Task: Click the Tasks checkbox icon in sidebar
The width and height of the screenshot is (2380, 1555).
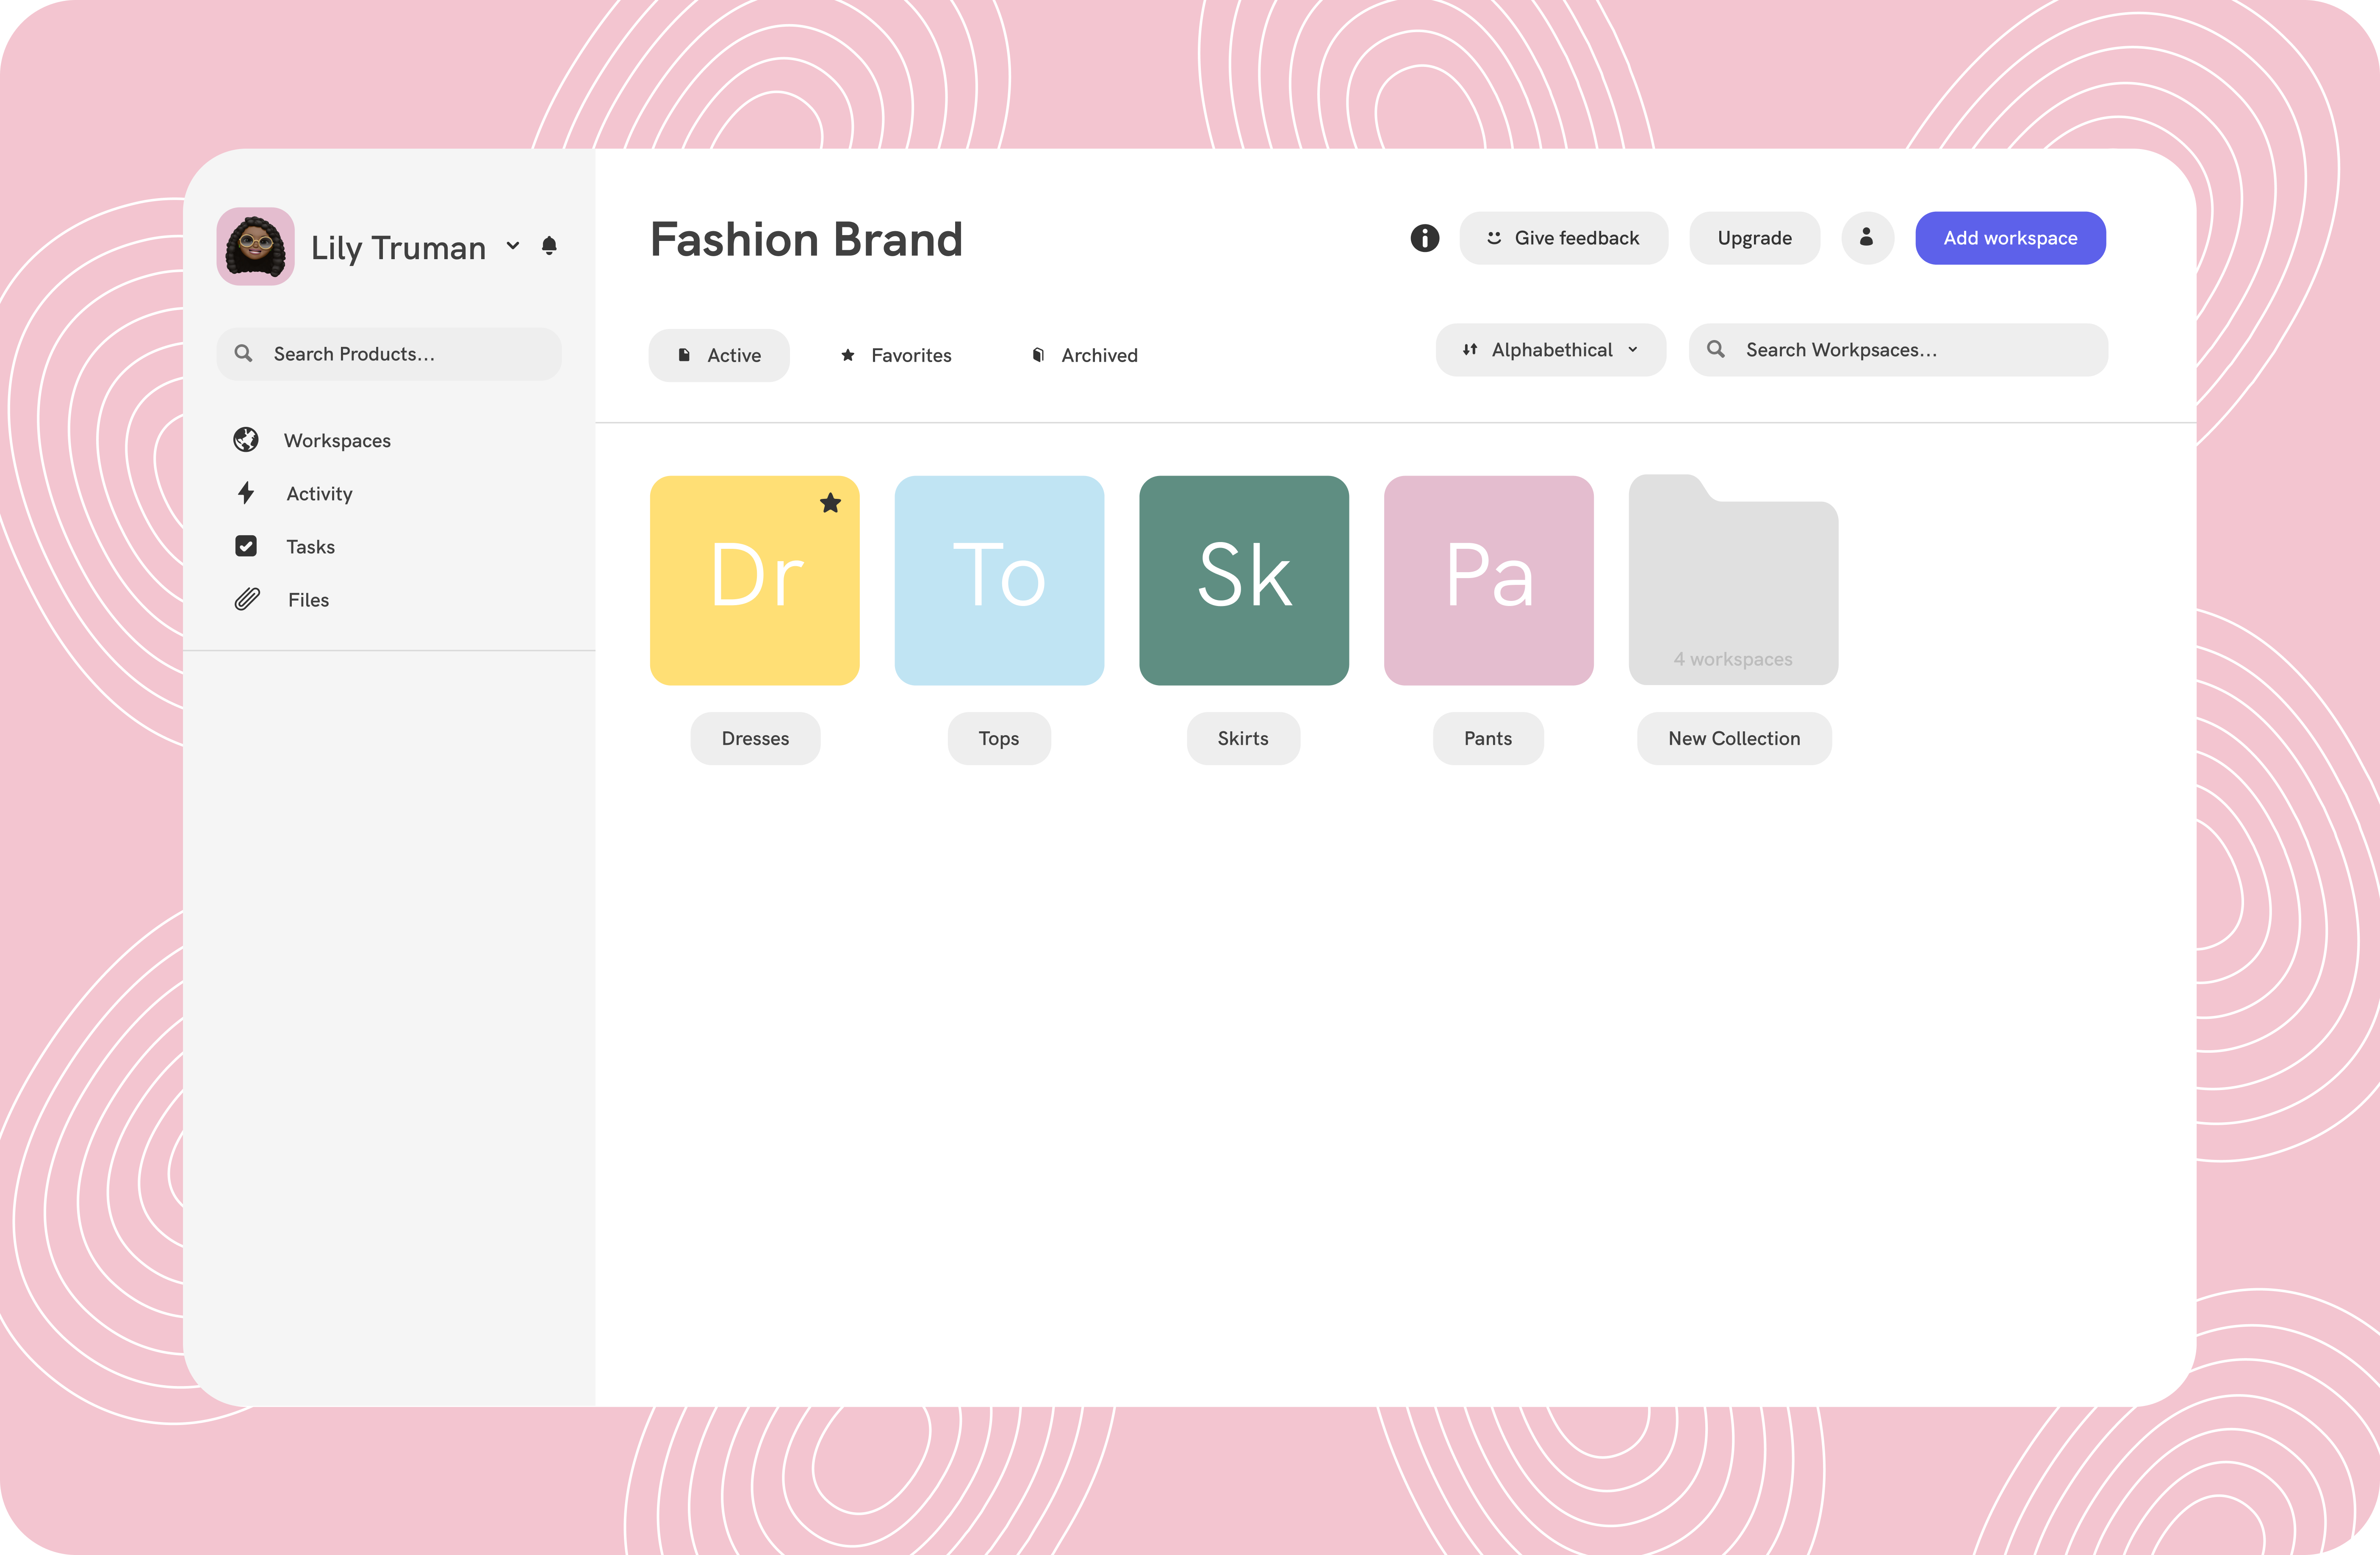Action: pyautogui.click(x=246, y=546)
